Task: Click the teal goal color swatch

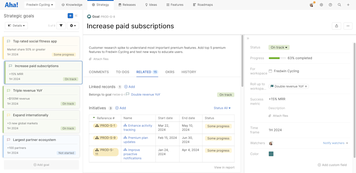Action: (271, 154)
